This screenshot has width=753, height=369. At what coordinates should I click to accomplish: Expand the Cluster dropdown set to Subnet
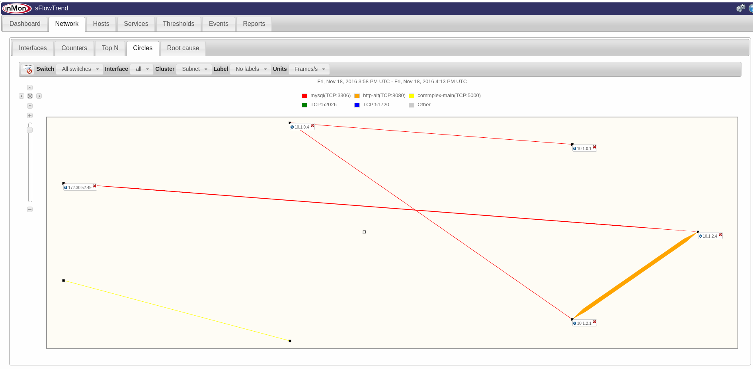tap(194, 69)
